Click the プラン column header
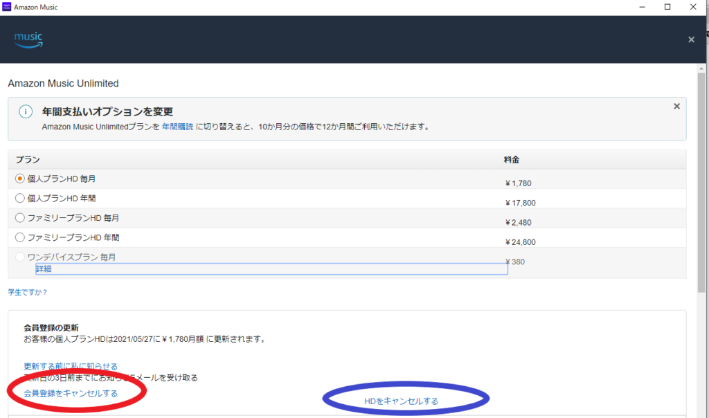709x418 pixels. (28, 160)
